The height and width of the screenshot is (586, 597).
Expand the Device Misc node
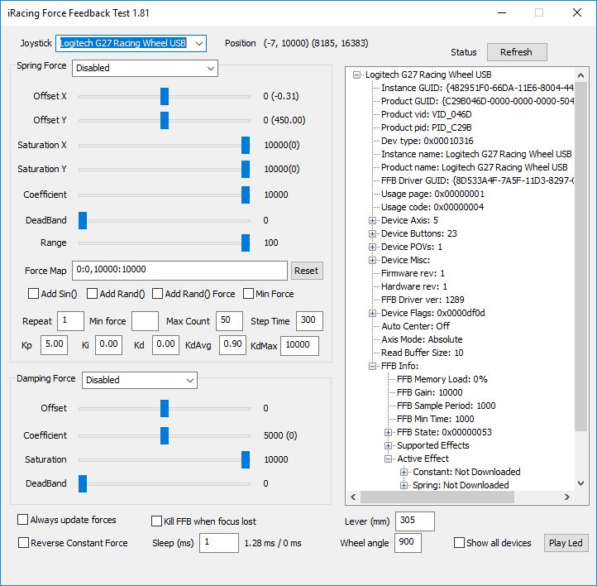click(372, 260)
